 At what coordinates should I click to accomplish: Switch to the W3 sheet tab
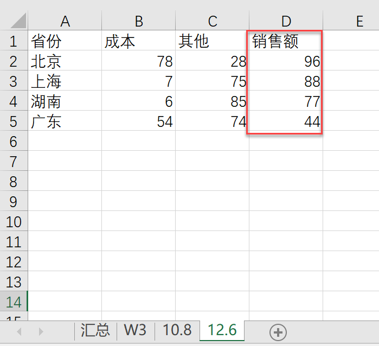[x=136, y=330]
